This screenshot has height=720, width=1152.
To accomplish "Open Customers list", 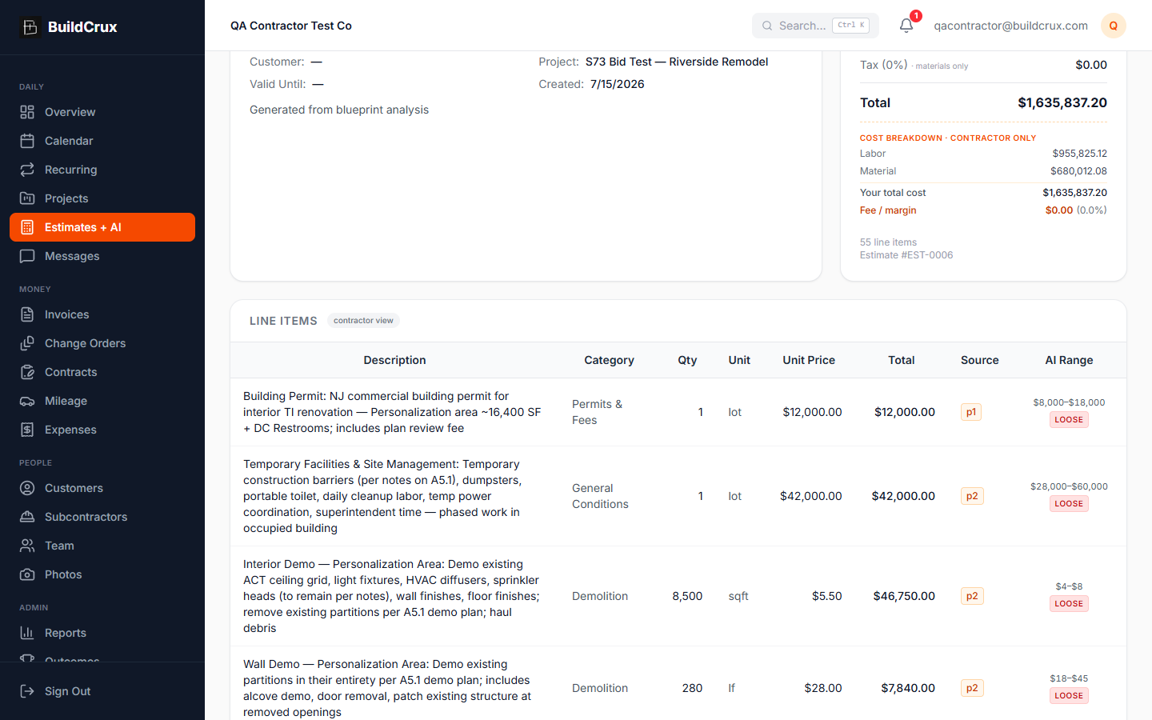I will [102, 488].
